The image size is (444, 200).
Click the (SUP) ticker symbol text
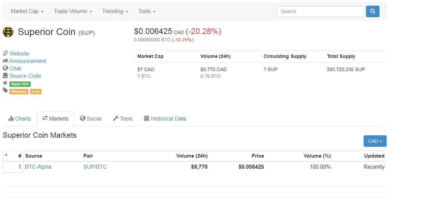(x=86, y=33)
